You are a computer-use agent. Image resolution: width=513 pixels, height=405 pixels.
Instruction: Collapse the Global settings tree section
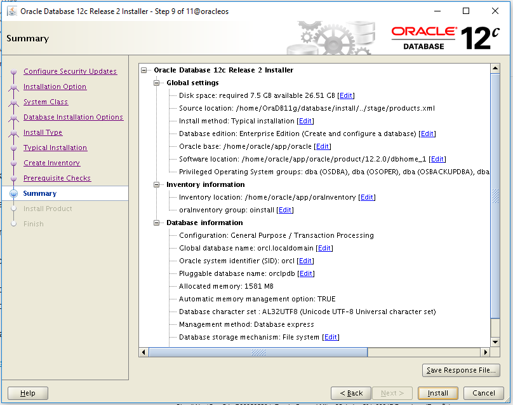(x=157, y=83)
